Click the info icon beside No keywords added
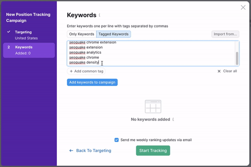Viewport: 251px width, 167px height. pyautogui.click(x=173, y=119)
